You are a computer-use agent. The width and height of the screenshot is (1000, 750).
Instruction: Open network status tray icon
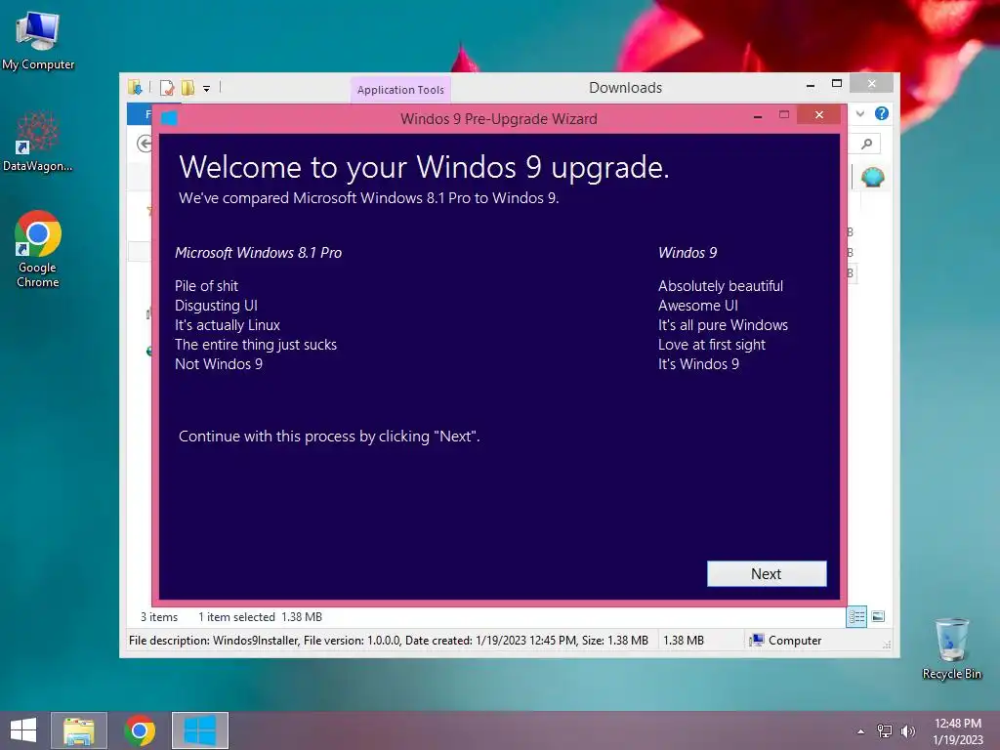tap(885, 731)
